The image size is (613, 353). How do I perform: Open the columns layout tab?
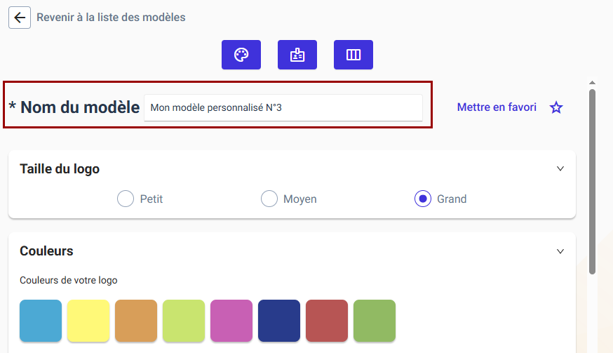click(353, 55)
